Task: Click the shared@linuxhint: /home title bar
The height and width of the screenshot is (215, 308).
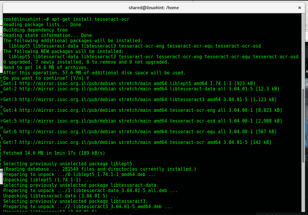Action: (154, 8)
